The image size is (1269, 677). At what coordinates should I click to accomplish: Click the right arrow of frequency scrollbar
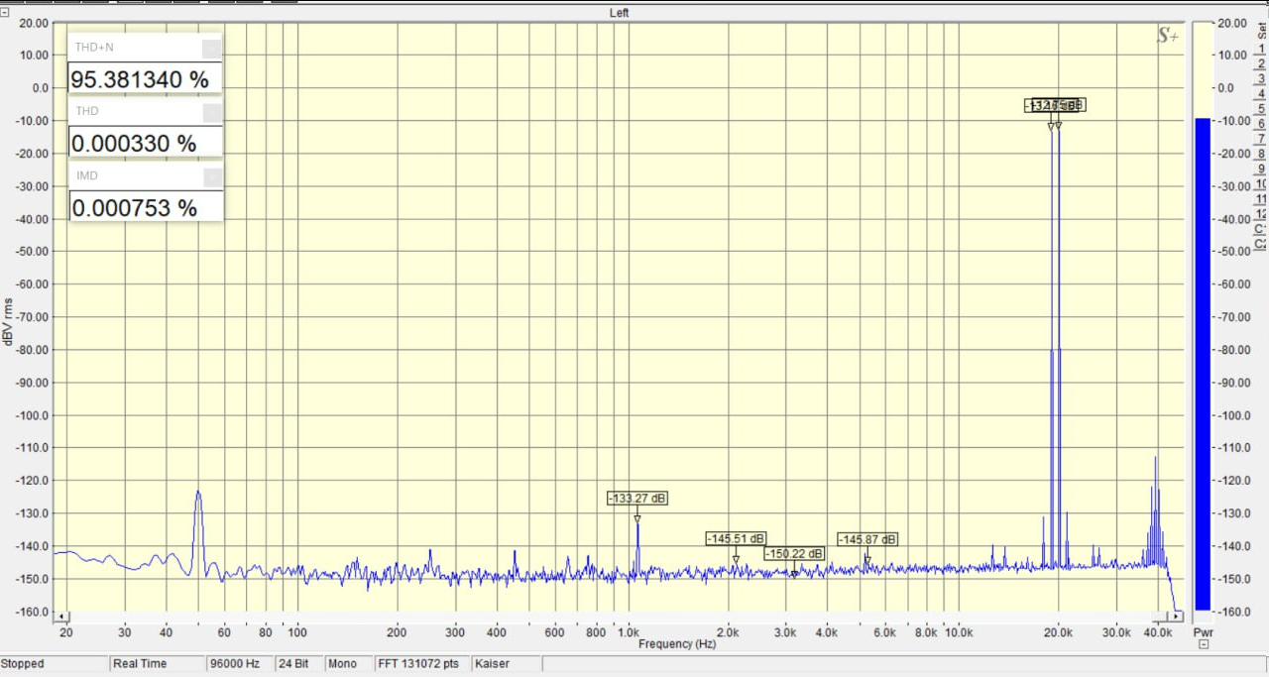(1177, 617)
